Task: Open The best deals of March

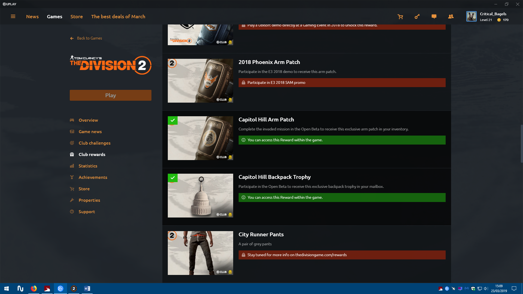Action: [118, 17]
